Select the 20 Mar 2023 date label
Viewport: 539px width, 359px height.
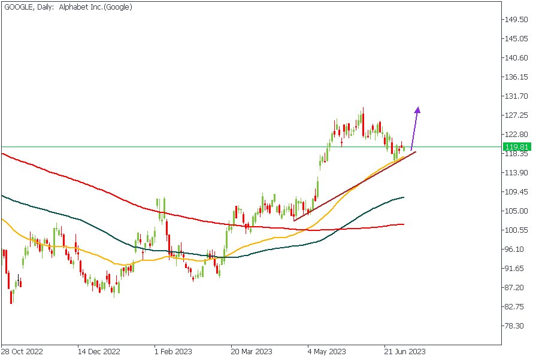(x=252, y=351)
